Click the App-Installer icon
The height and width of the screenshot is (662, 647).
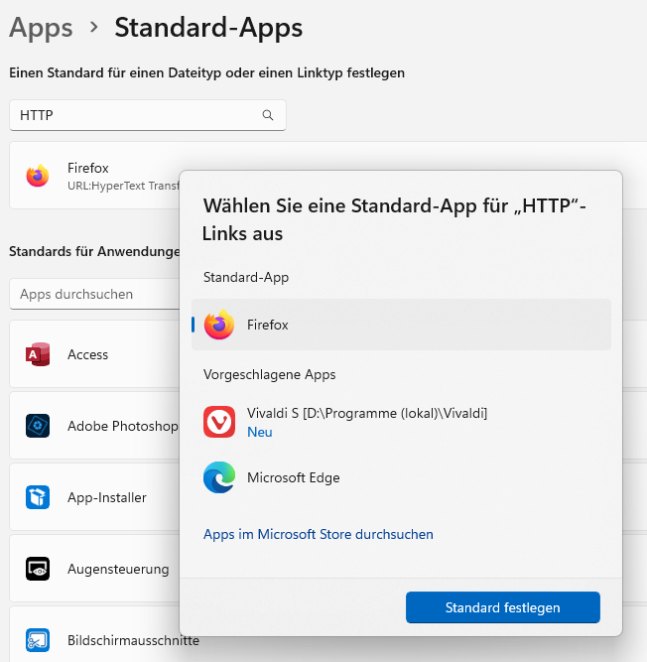point(38,497)
